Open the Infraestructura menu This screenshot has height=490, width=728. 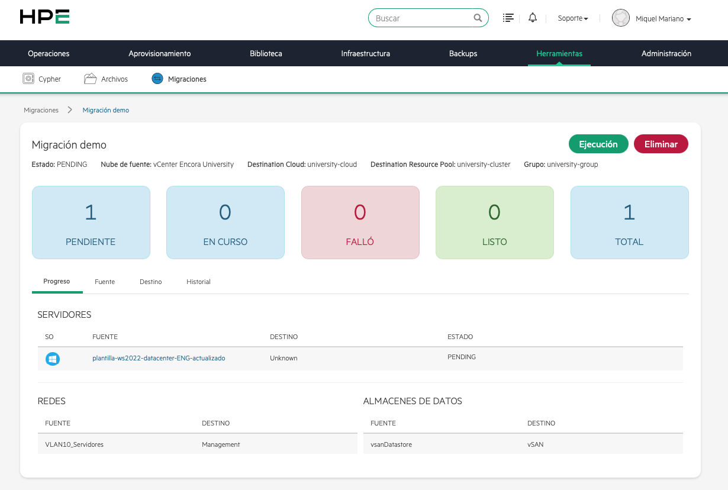(365, 53)
